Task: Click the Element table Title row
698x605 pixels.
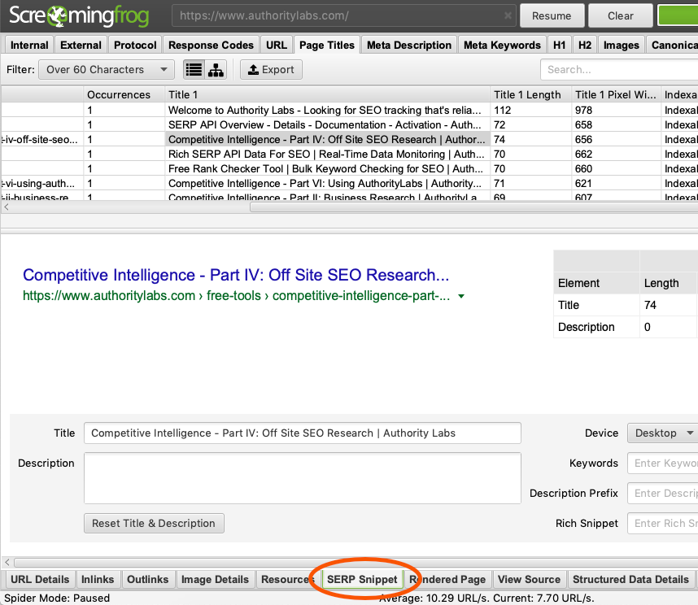Action: tap(626, 305)
